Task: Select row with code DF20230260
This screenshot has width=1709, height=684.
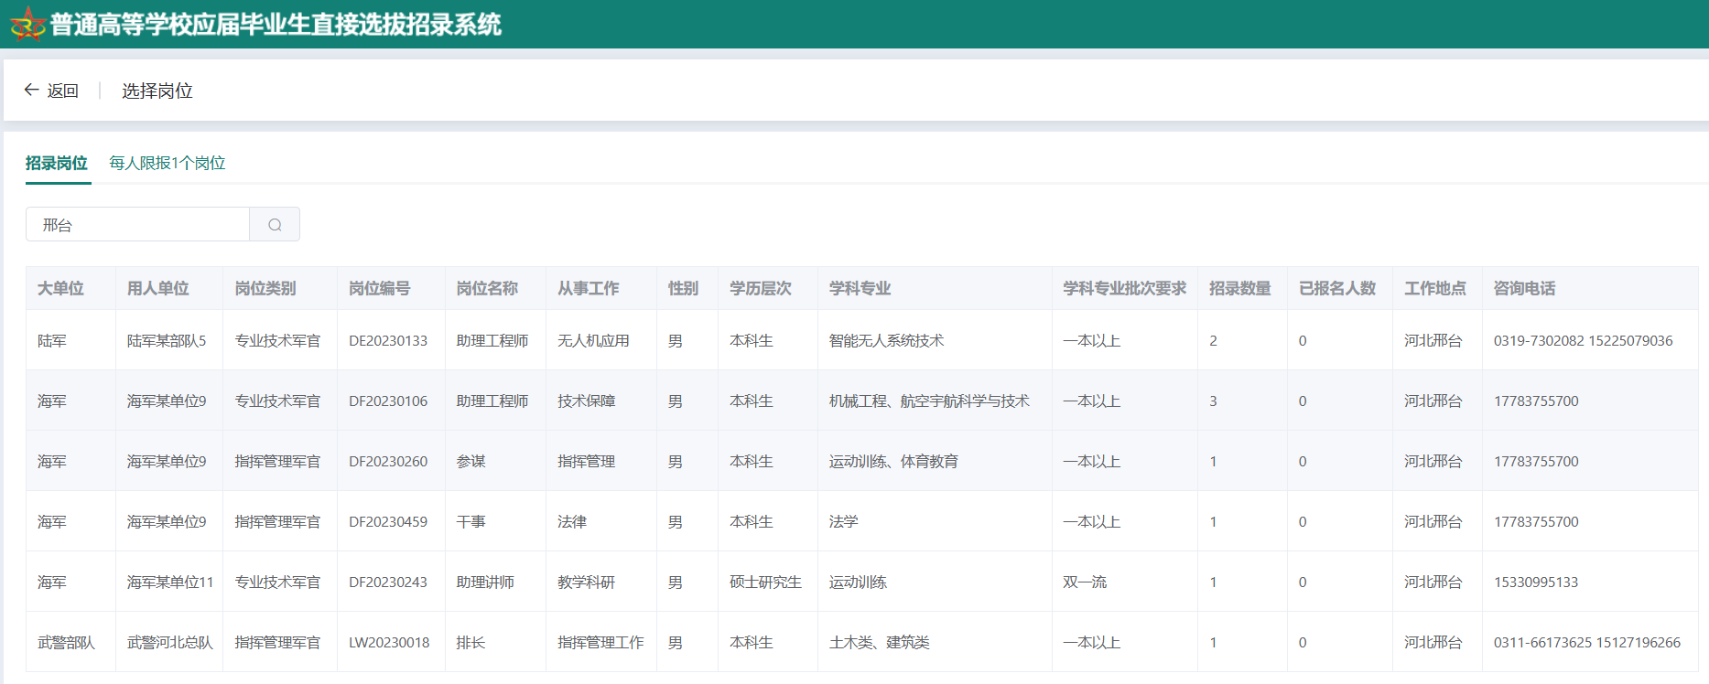Action: coord(862,461)
